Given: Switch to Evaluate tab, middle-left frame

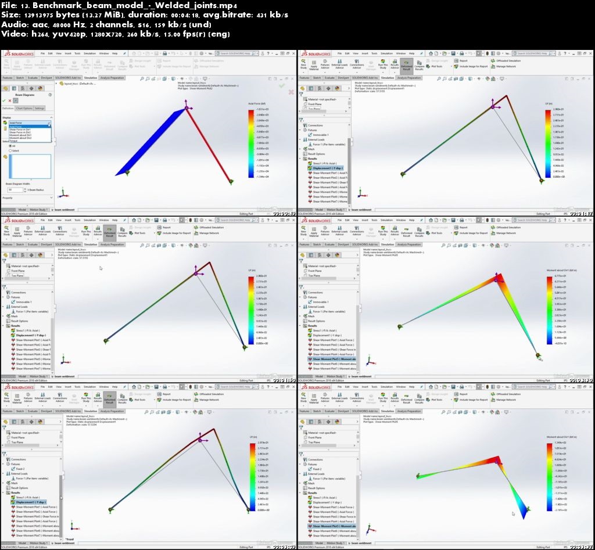Looking at the screenshot, I should tap(33, 245).
